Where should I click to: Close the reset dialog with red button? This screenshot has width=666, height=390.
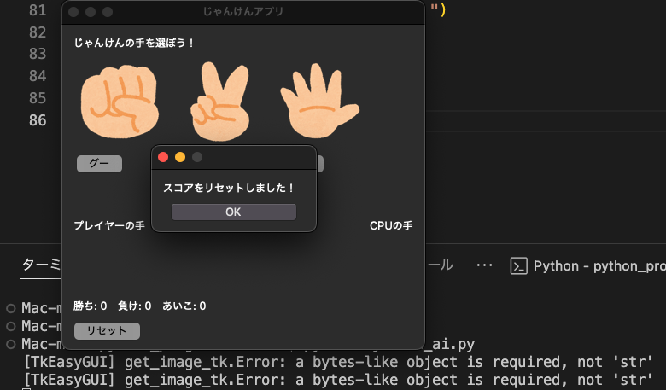pos(163,157)
